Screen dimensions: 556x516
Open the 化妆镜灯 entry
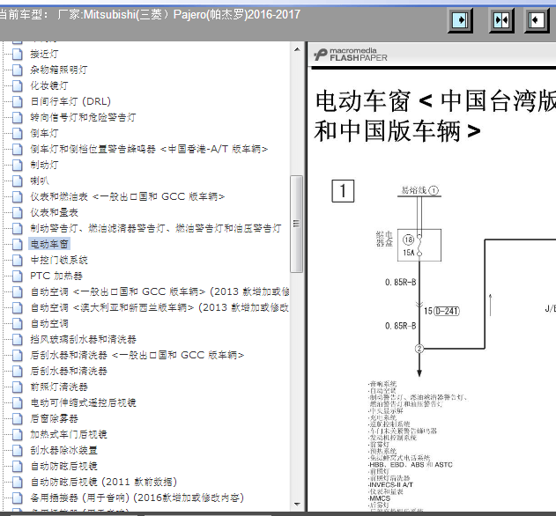click(x=49, y=85)
